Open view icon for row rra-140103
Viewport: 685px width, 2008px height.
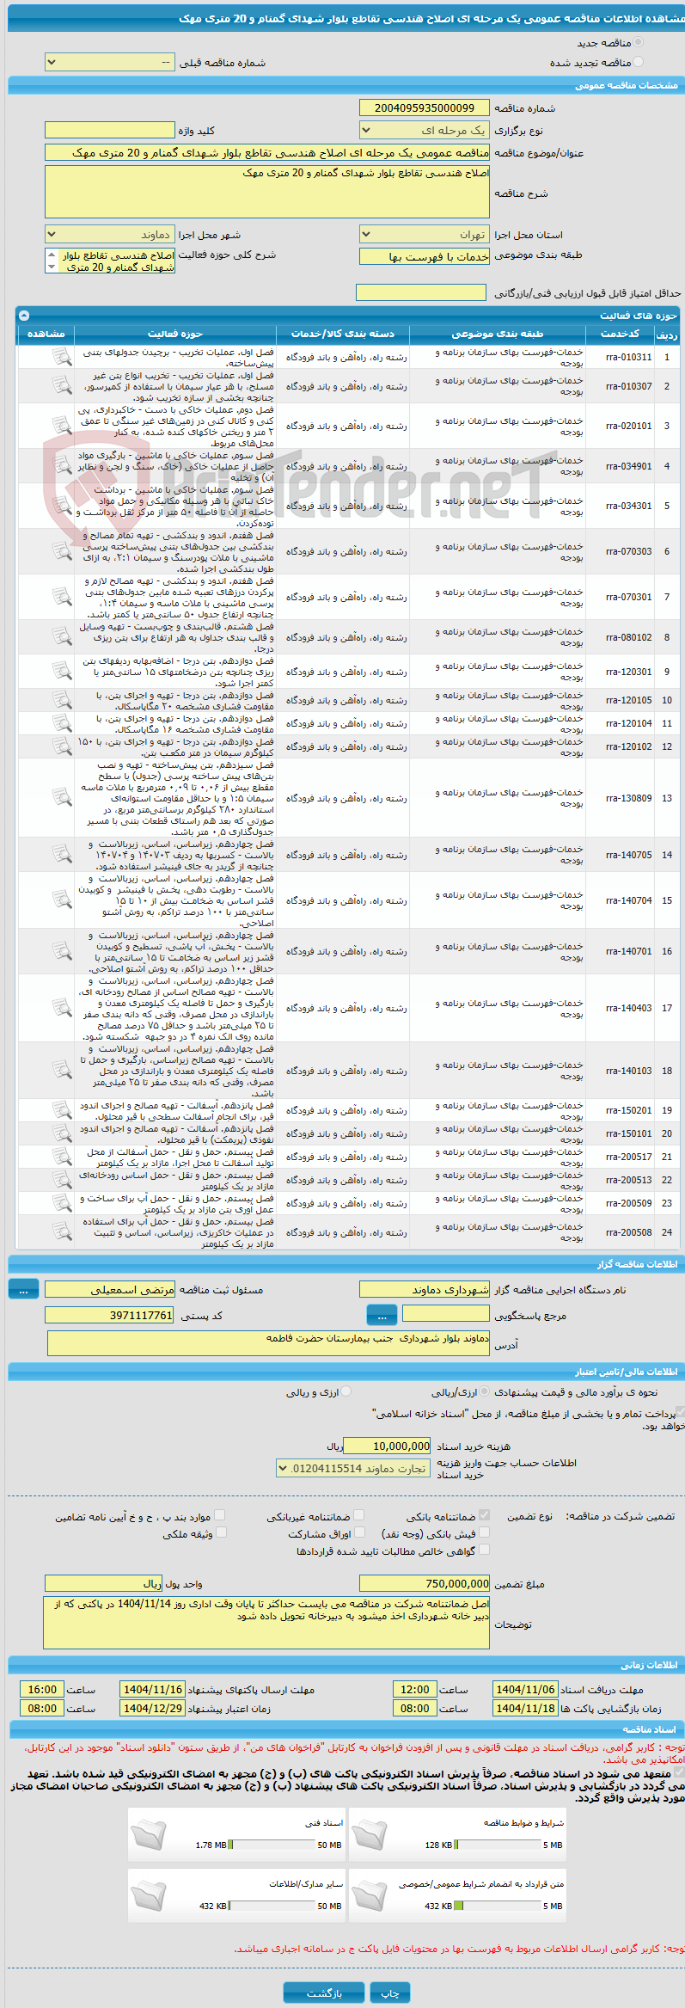coord(62,1071)
